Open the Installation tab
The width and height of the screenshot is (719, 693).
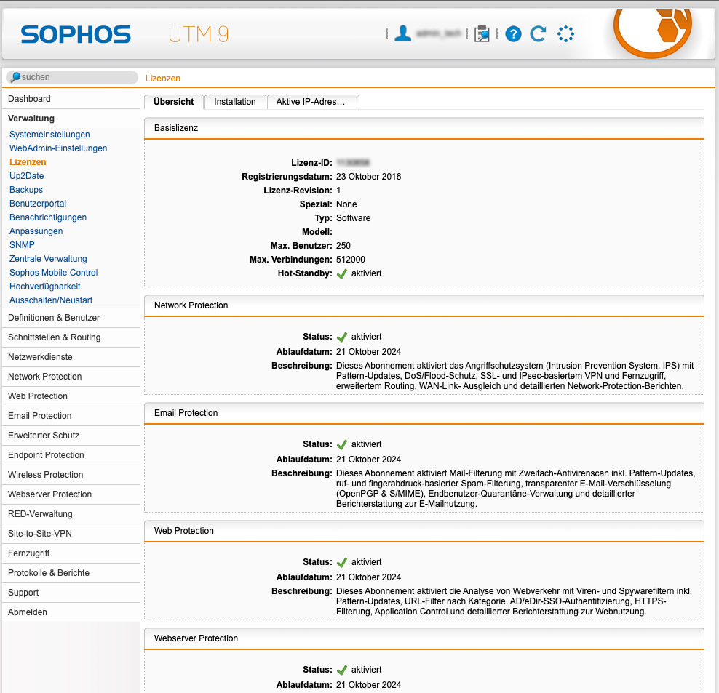coord(235,102)
